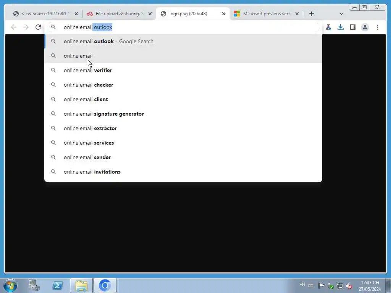Restore down the Chrome window

click(x=364, y=8)
